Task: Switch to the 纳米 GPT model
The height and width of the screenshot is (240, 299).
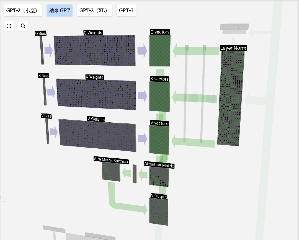Action: click(60, 11)
